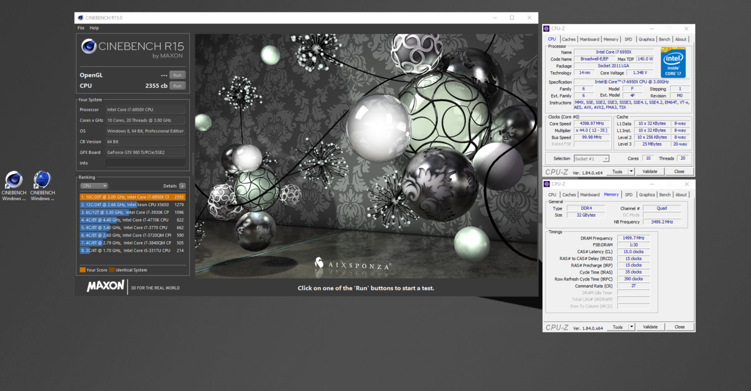Switch to SPD tab in upper CPU-Z
The image size is (751, 391).
(x=628, y=39)
